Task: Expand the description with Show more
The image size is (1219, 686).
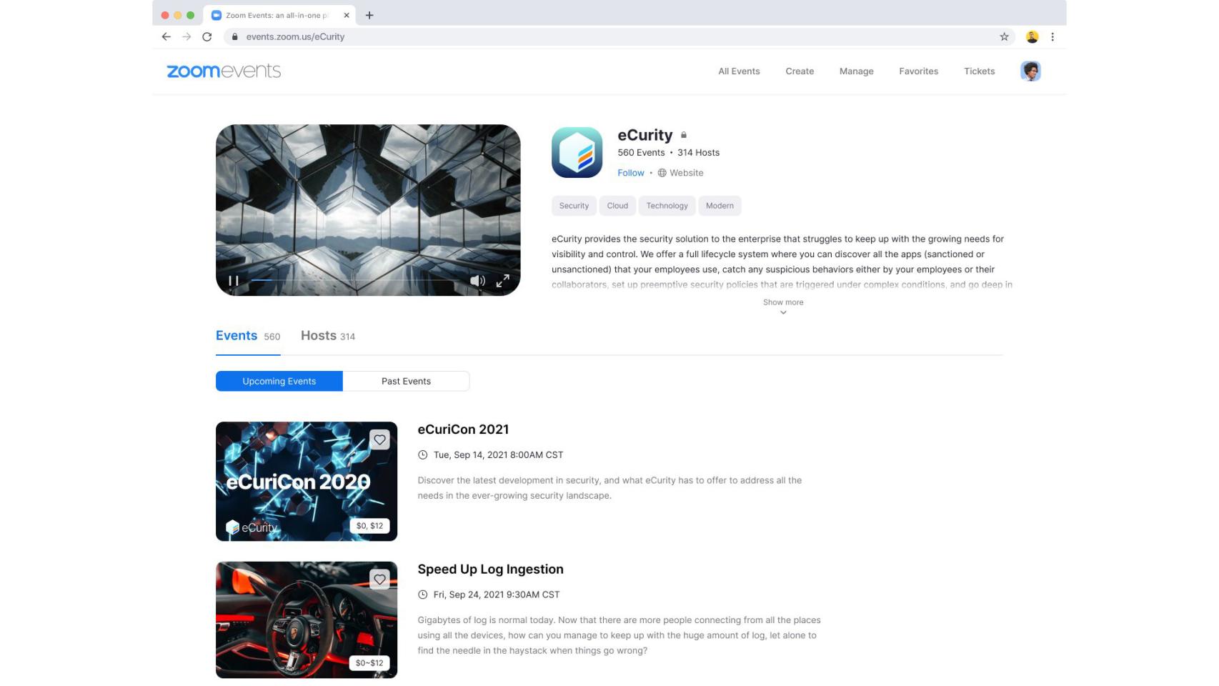Action: (783, 302)
